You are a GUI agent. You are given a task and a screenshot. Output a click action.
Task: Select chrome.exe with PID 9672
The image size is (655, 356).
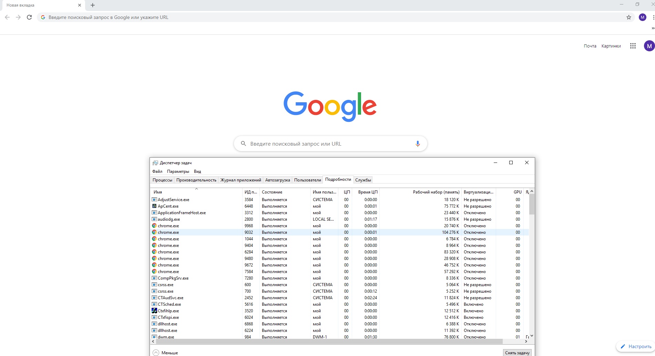tap(340, 265)
